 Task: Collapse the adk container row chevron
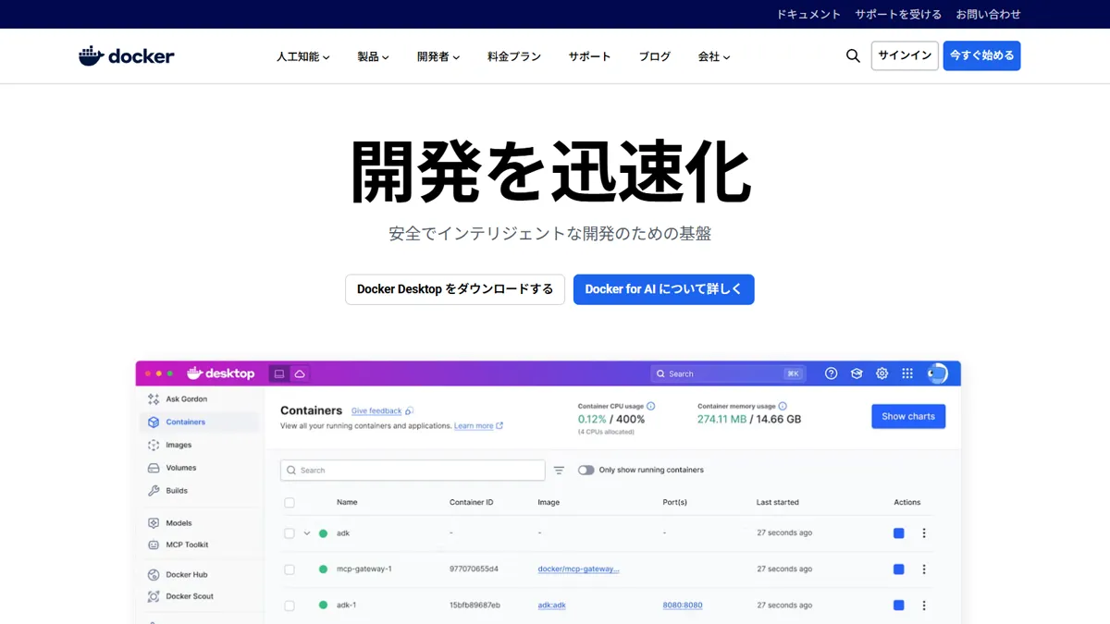[x=307, y=533]
